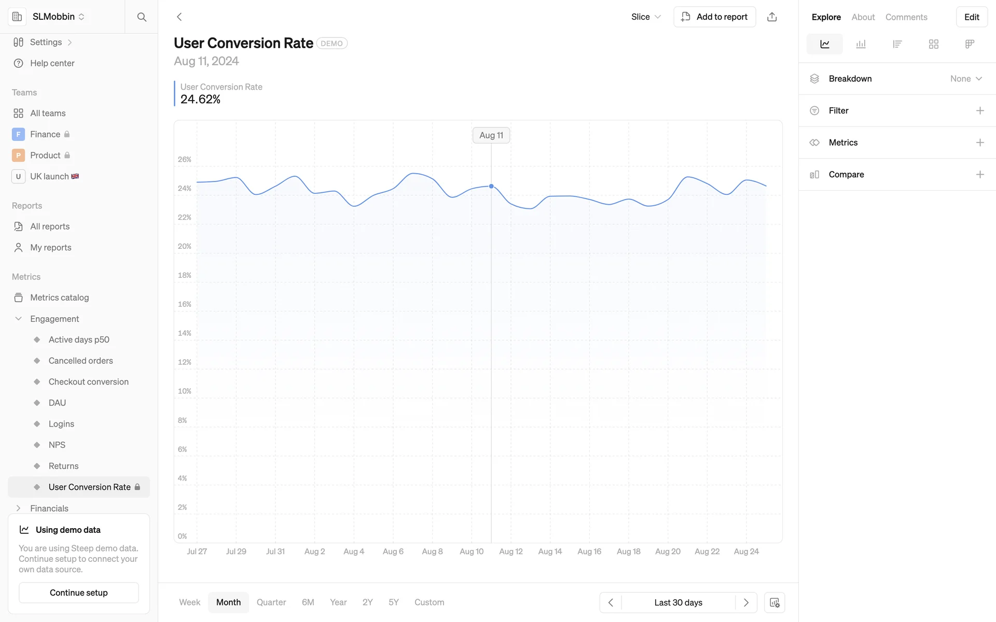Go back using the left arrow

(179, 17)
